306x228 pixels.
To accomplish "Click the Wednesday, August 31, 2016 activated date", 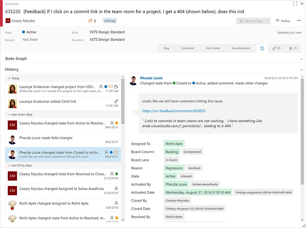I will pos(198,193).
